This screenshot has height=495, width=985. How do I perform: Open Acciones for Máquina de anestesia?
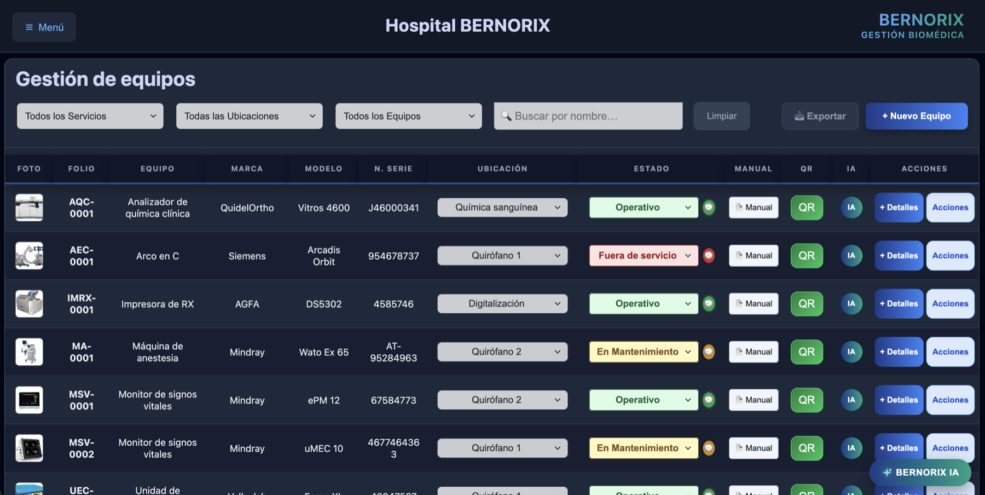950,352
